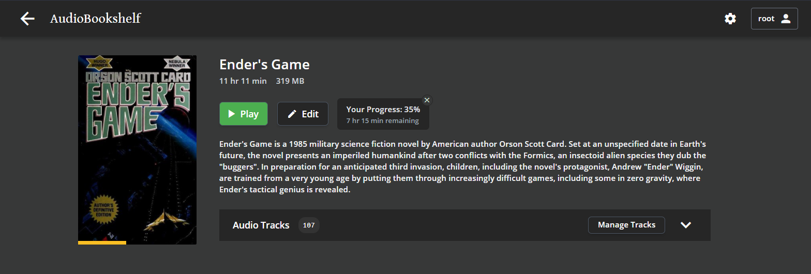
Task: Click the 107 track count badge
Action: click(309, 225)
